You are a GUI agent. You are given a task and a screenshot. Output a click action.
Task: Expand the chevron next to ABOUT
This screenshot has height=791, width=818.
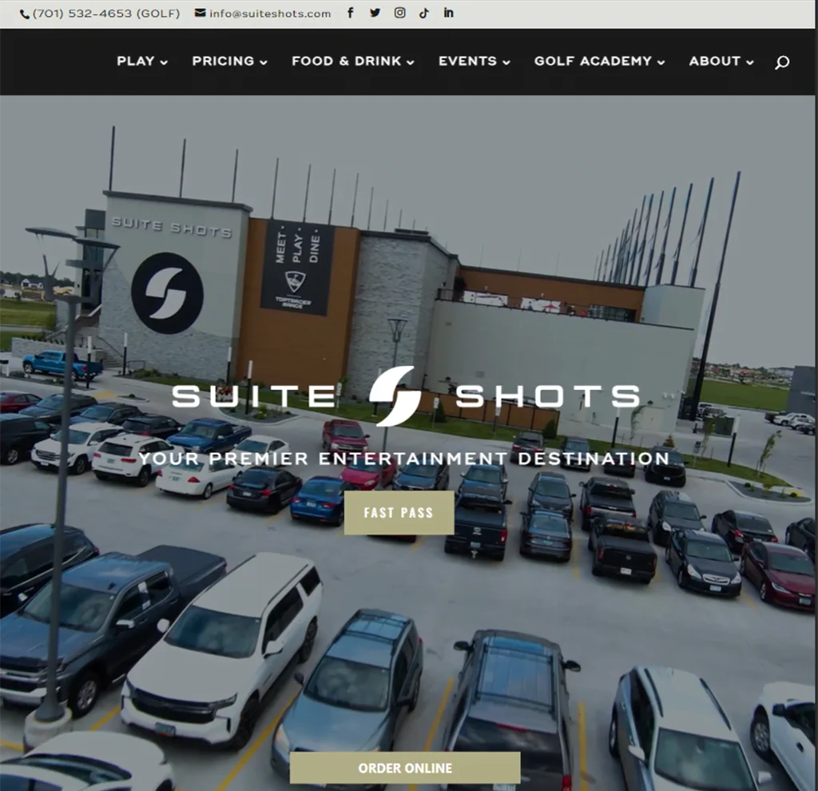(749, 62)
